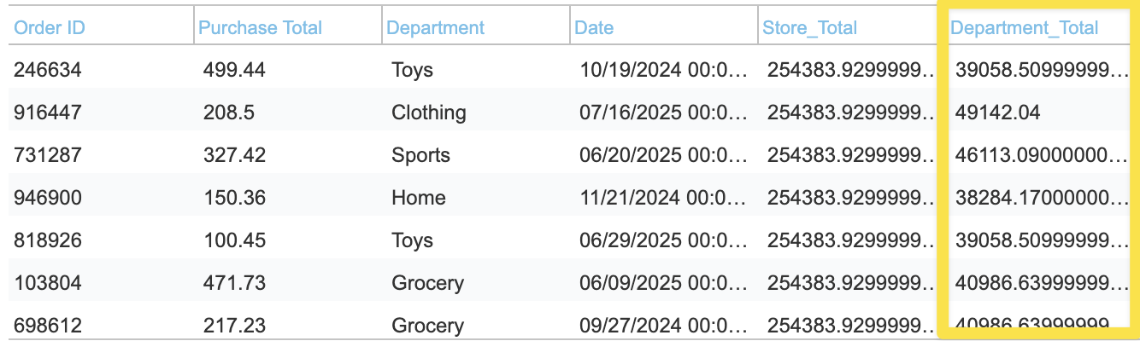Image resolution: width=1140 pixels, height=341 pixels.
Task: Click the Date column header
Action: click(594, 27)
